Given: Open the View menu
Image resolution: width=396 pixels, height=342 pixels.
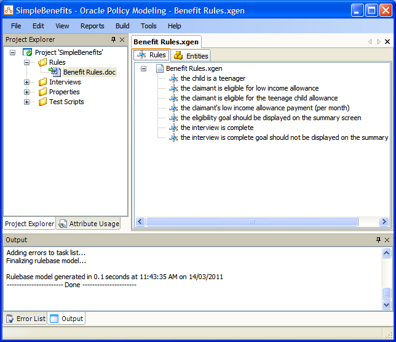Looking at the screenshot, I should click(x=62, y=26).
